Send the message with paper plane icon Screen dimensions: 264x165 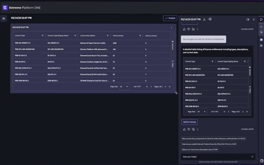[x=252, y=157]
